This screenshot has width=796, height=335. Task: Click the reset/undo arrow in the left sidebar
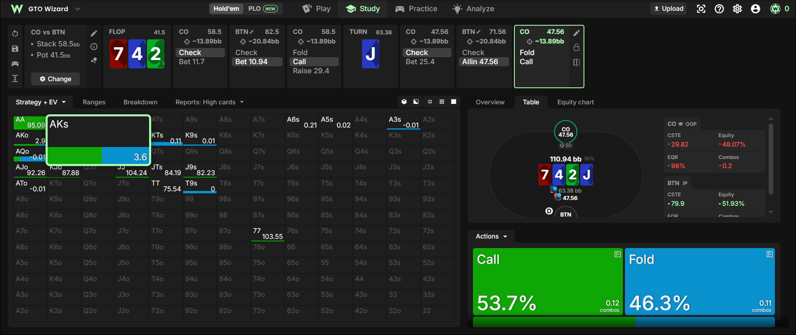click(15, 34)
